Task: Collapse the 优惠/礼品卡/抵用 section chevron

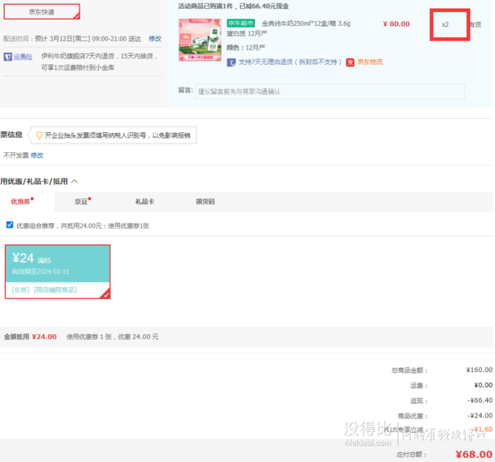Action: (x=75, y=182)
